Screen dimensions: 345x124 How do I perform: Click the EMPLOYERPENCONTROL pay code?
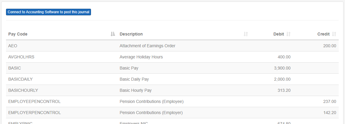pyautogui.click(x=35, y=113)
